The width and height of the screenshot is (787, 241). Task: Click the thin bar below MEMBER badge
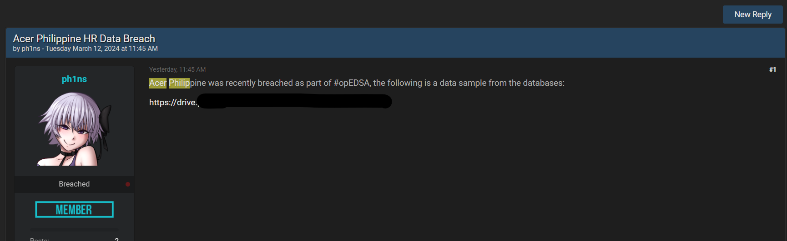coord(74,230)
